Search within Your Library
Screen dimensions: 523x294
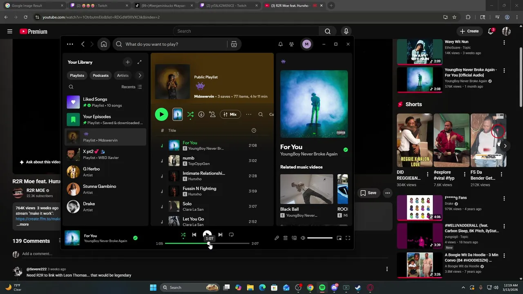click(71, 87)
